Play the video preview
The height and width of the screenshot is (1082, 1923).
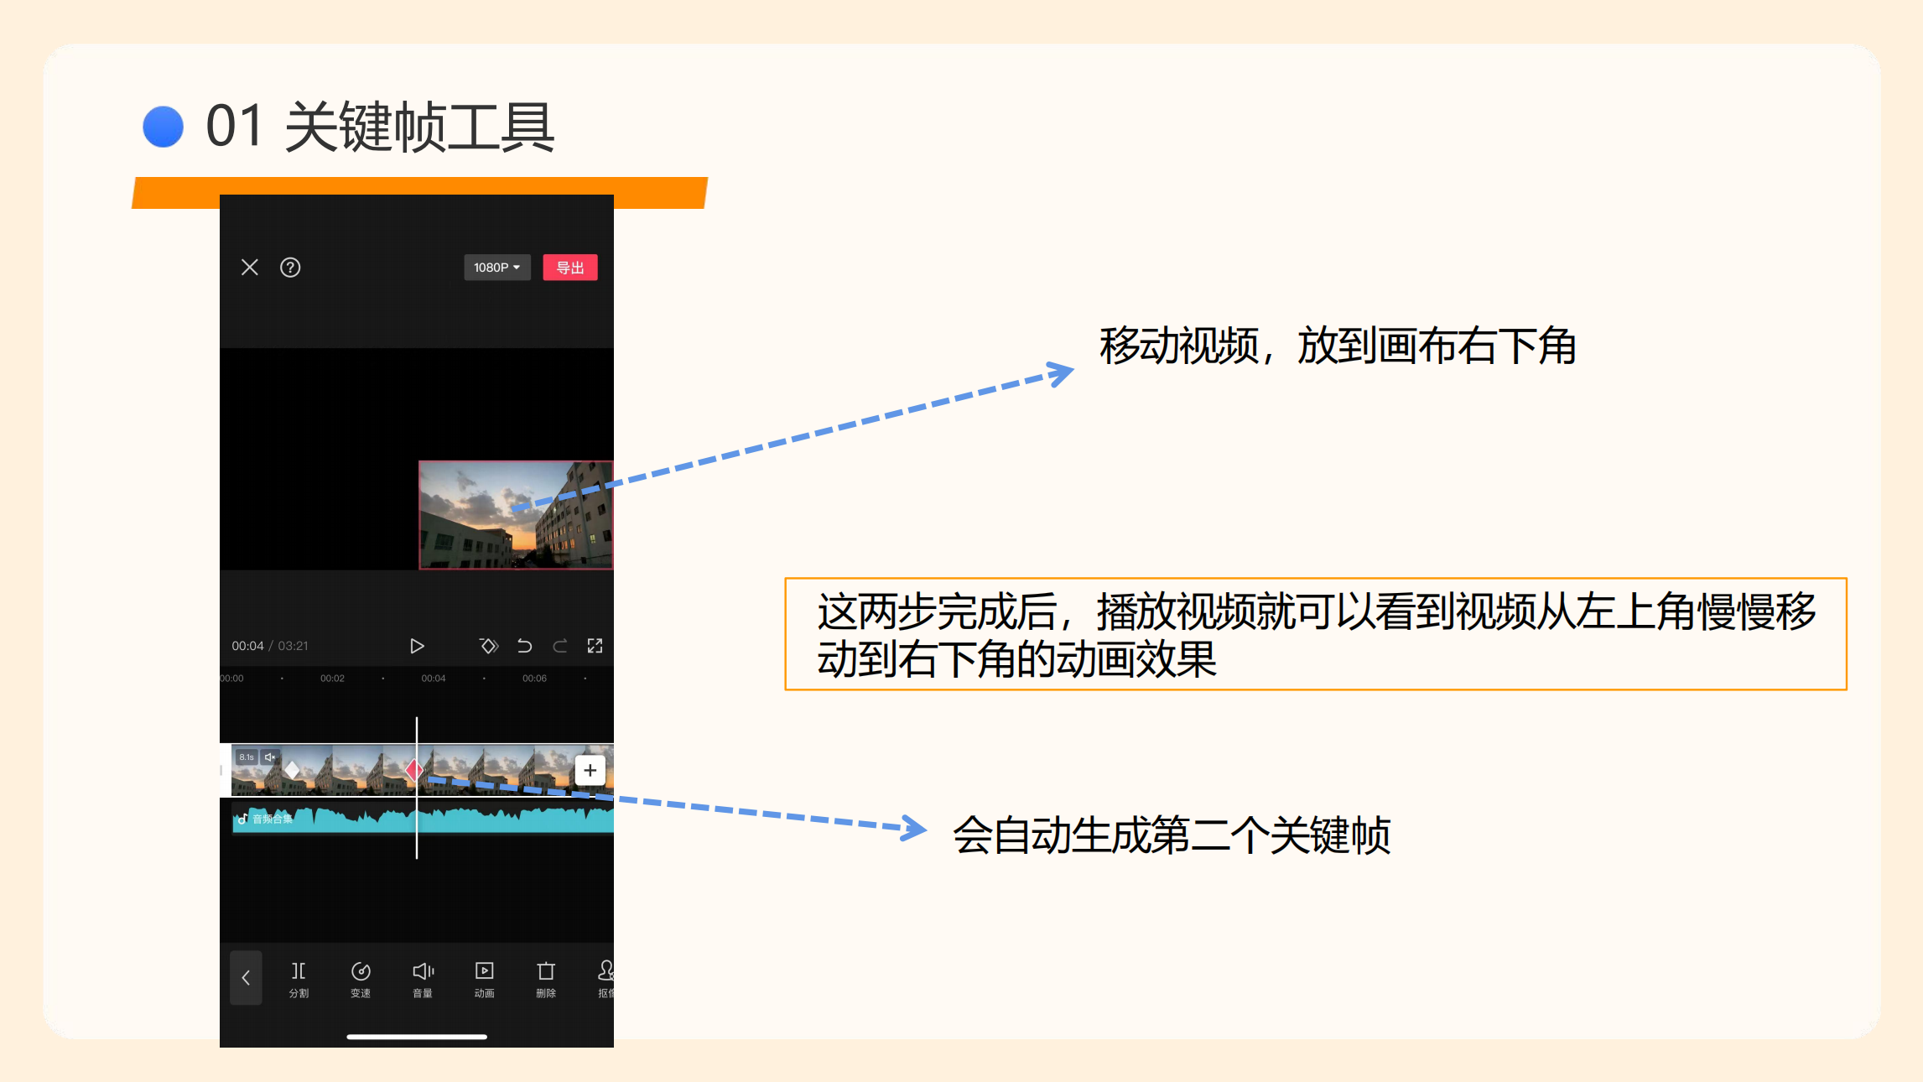click(417, 646)
